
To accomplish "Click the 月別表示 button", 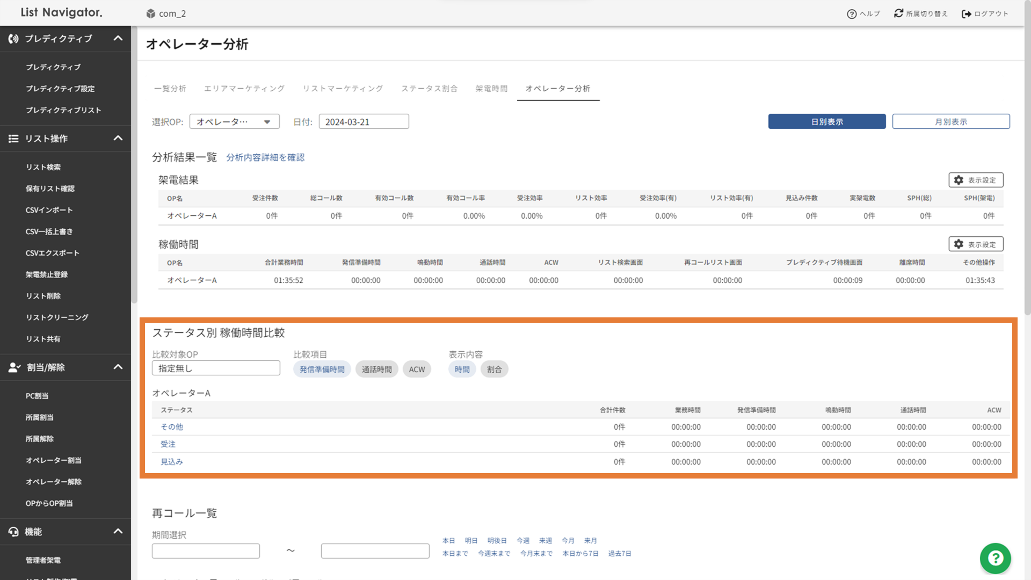I will pyautogui.click(x=950, y=122).
